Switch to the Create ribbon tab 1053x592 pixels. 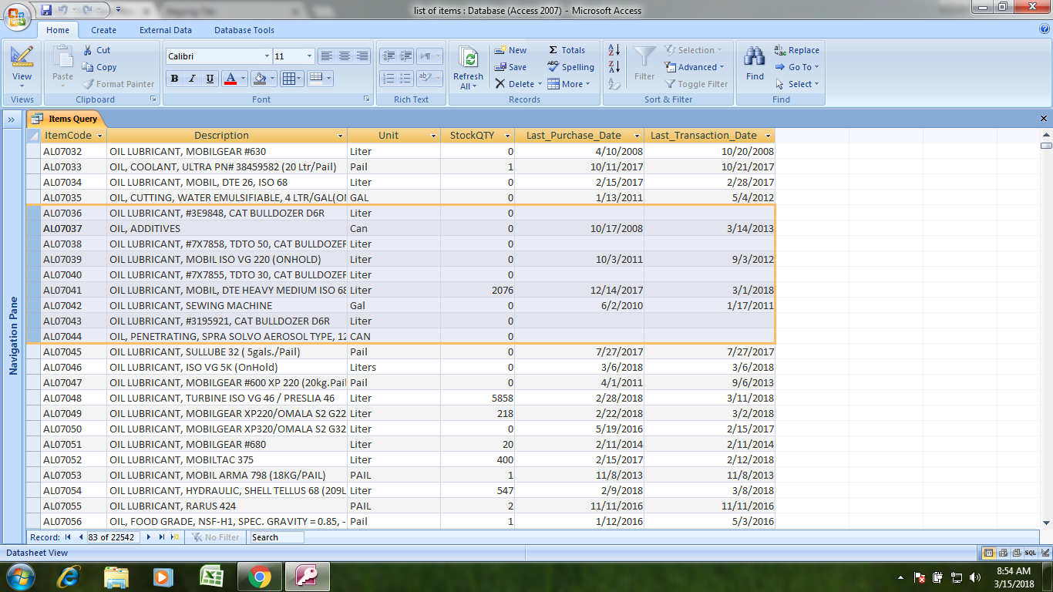point(103,30)
